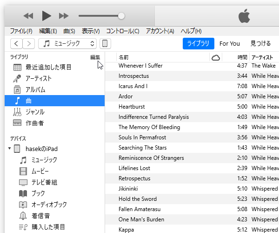Click the 4:37 duration of Whenever I Suffer
This screenshot has width=279, height=233.
point(242,66)
